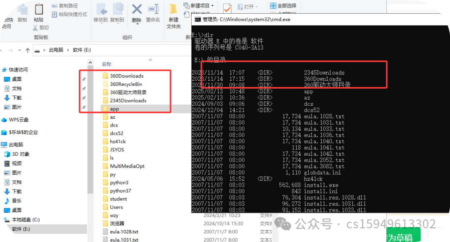
Task: Select the python3 folder
Action: coord(119,183)
